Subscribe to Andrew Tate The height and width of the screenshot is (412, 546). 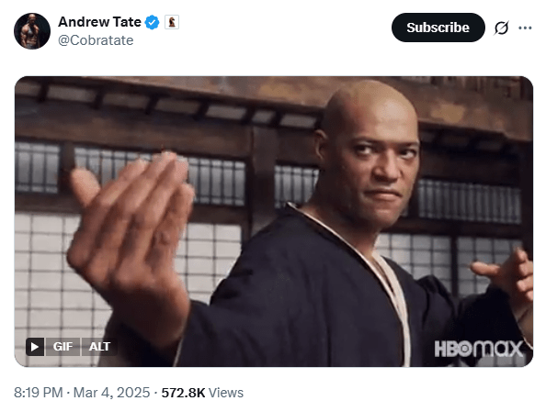(438, 28)
